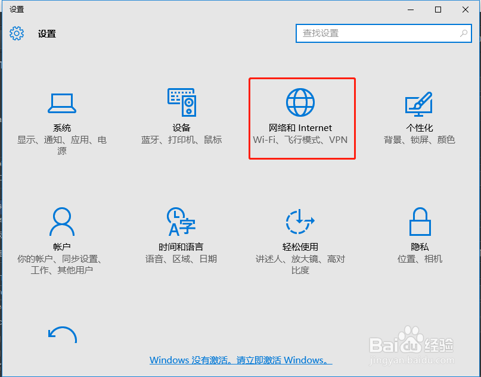Open the System laptop icon
The image size is (481, 377).
tap(62, 103)
